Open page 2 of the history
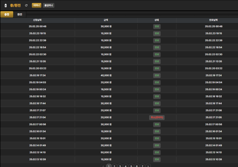This screenshot has width=238, height=167. point(115,166)
